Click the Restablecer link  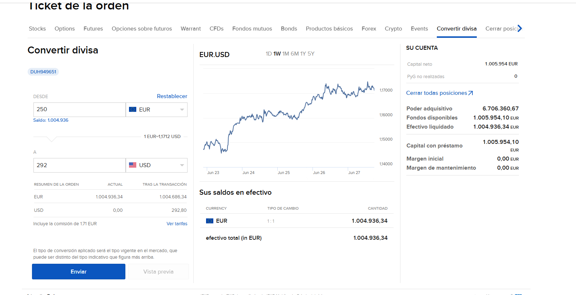[x=172, y=96]
